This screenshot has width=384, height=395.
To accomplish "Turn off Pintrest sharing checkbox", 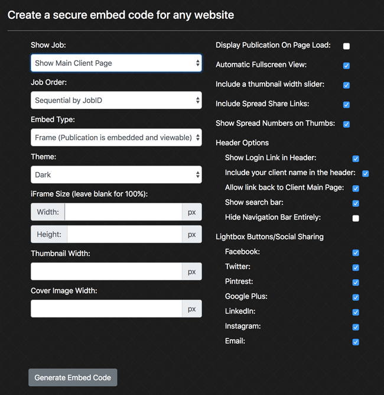I will [356, 283].
